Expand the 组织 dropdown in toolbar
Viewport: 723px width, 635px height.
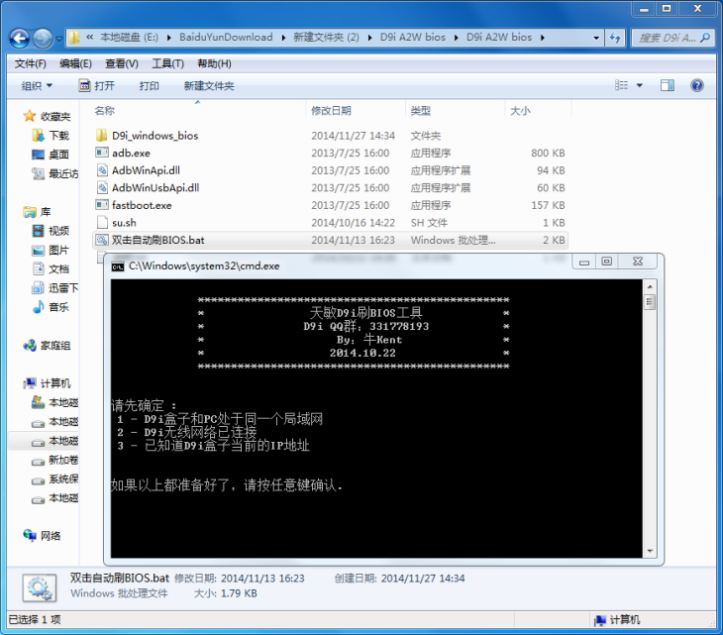coord(37,86)
